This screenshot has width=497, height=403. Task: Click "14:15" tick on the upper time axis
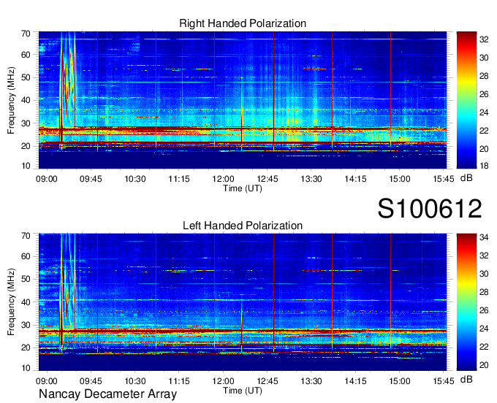tap(356, 179)
